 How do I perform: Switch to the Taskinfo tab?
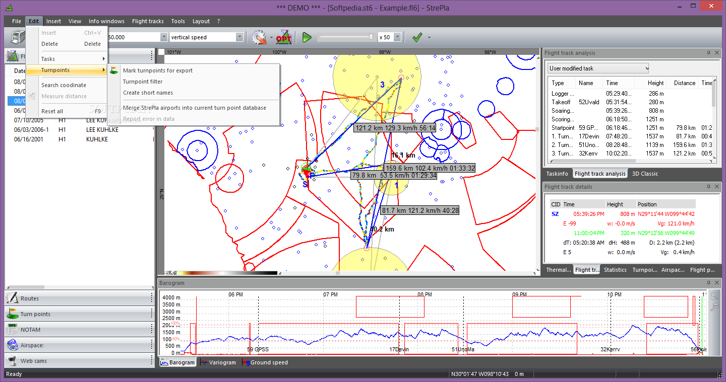pyautogui.click(x=558, y=174)
